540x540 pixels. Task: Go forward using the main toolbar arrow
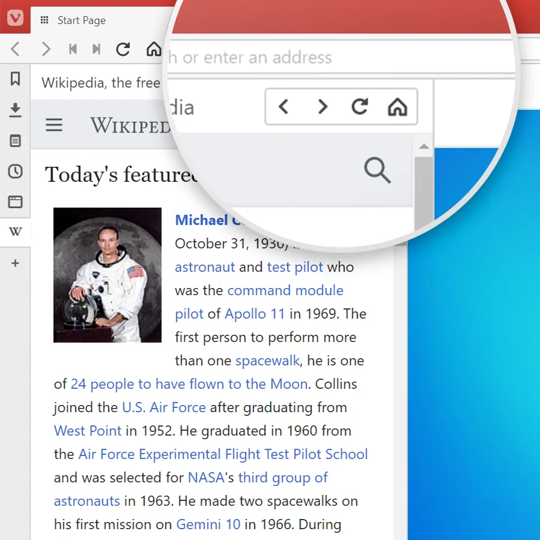[46, 49]
